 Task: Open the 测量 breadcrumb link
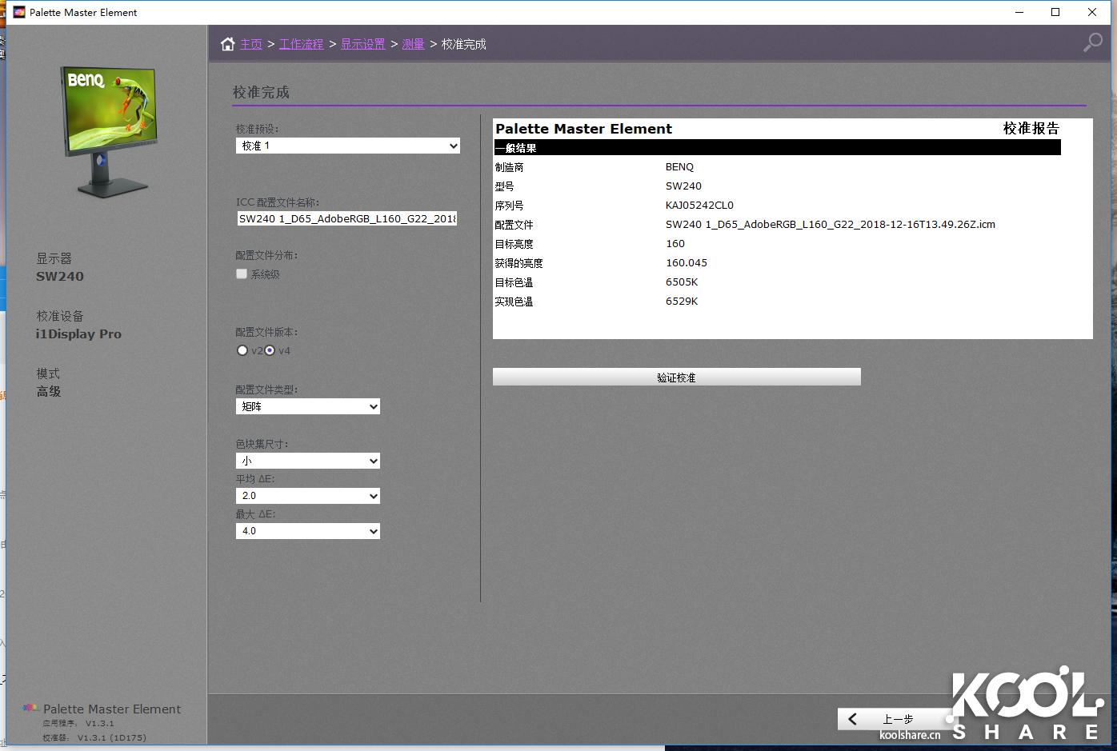[x=414, y=44]
